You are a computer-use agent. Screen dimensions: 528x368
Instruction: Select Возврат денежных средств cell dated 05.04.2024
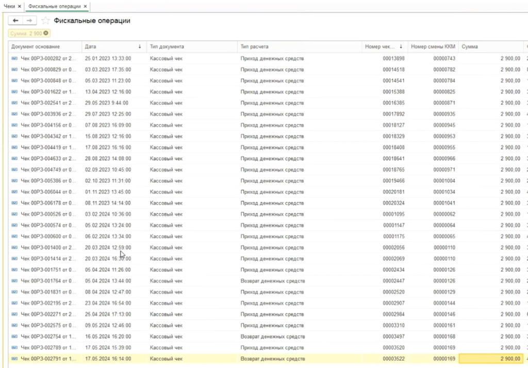click(x=273, y=281)
